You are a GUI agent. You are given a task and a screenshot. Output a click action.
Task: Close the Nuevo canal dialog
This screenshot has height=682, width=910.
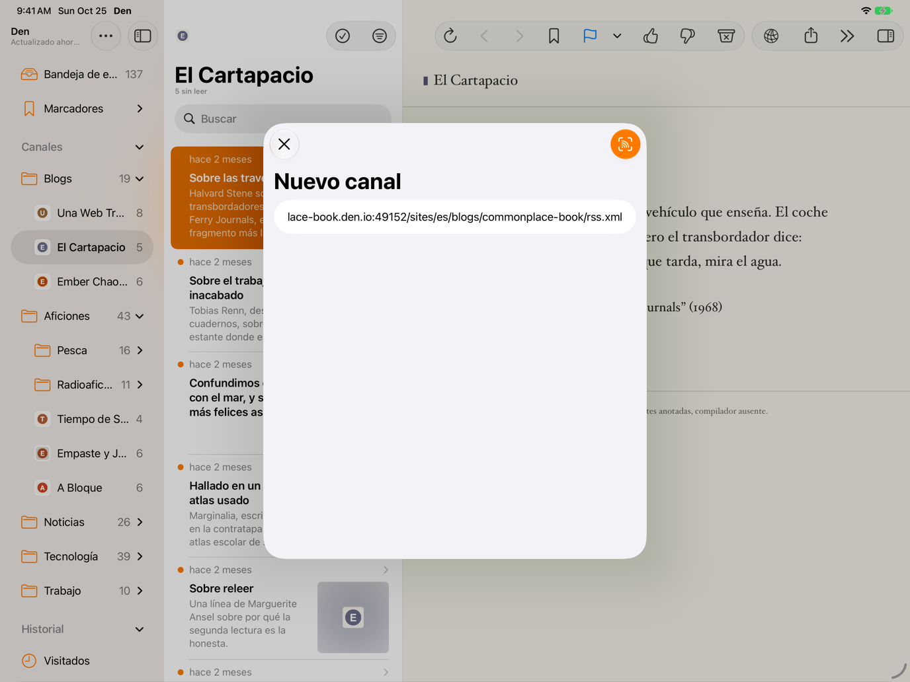click(x=284, y=144)
